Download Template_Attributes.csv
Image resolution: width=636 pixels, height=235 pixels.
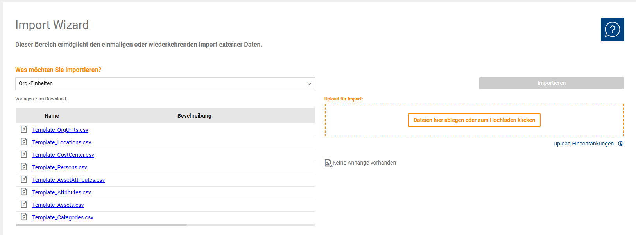click(61, 192)
